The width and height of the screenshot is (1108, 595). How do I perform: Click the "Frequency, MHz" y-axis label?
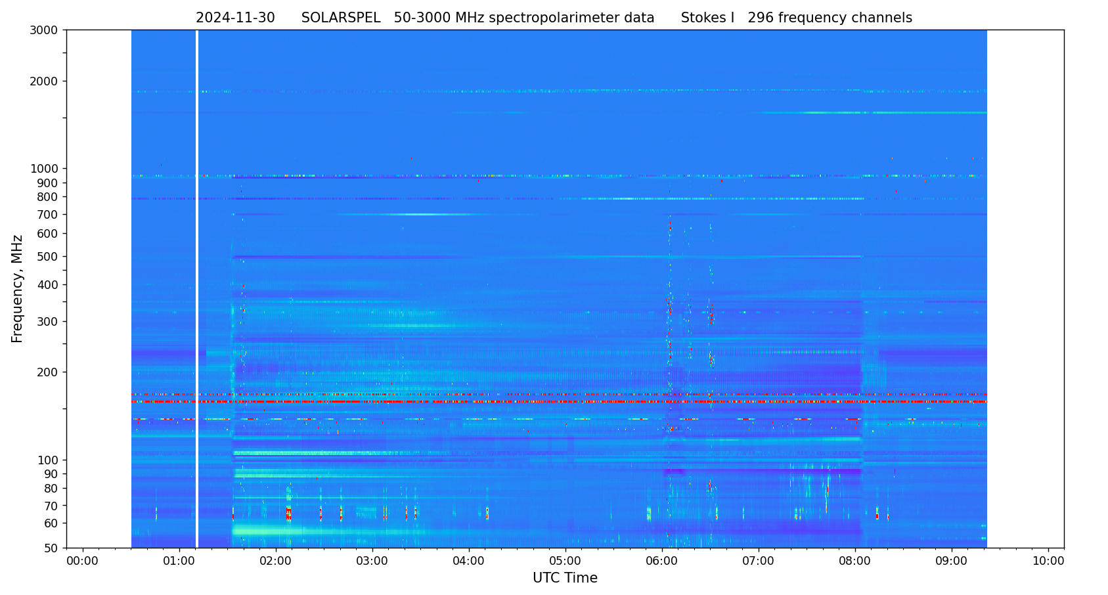[18, 289]
